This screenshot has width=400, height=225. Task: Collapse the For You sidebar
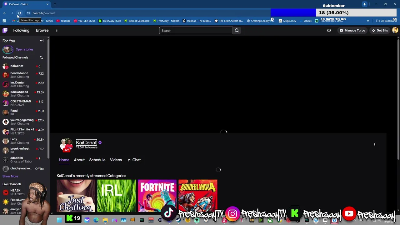(42, 41)
